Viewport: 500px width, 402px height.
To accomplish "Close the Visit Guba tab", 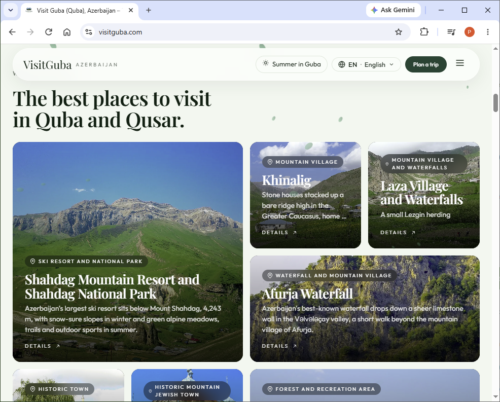I will pos(131,10).
